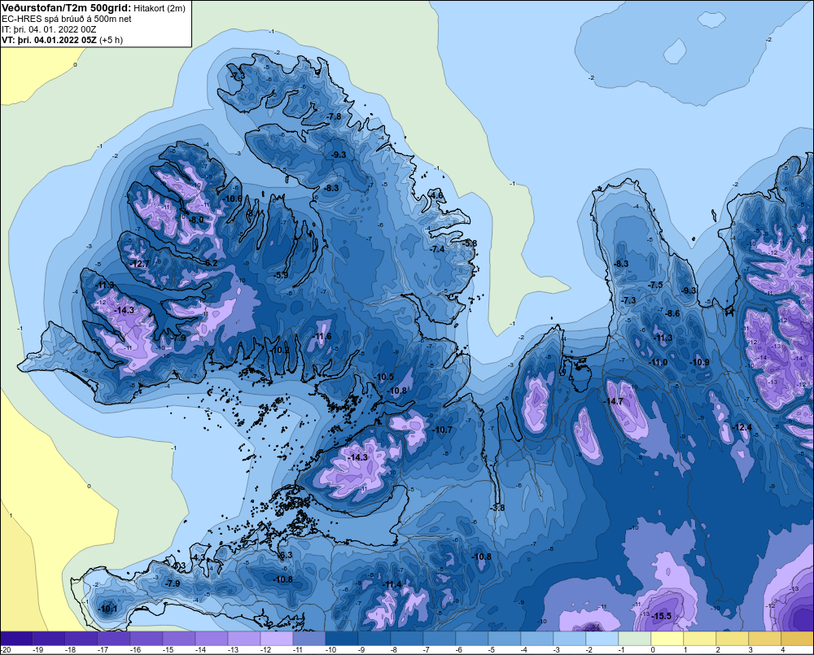Click the '(+5 h)' forecast offset text
814x655 pixels.
[111, 40]
